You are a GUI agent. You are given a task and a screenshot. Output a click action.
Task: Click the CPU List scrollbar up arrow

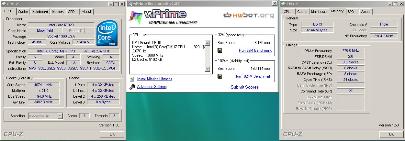(x=208, y=43)
